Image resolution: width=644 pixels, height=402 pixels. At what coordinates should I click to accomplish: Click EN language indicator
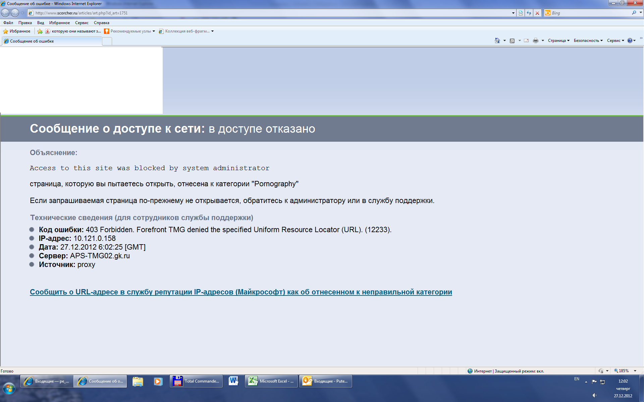click(x=577, y=379)
